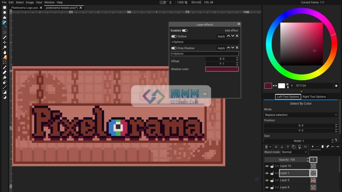342x192 pixels.
Task: Select Layer 9 thumbnail cel
Action: (x=313, y=180)
